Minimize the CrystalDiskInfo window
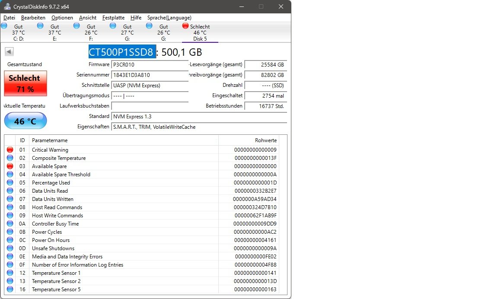Image resolution: width=498 pixels, height=299 pixels. (x=242, y=6)
